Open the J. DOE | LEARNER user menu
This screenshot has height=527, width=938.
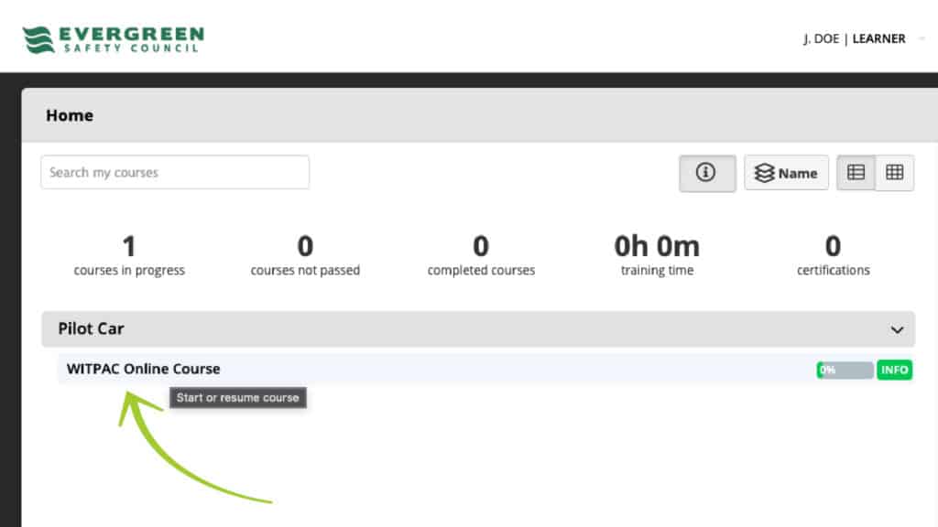coord(864,38)
